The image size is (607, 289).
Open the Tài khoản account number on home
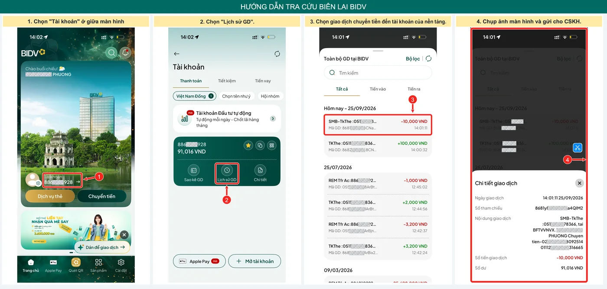[62, 180]
